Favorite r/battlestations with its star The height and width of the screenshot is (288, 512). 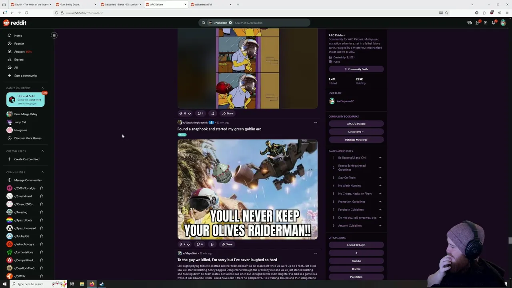(x=41, y=252)
